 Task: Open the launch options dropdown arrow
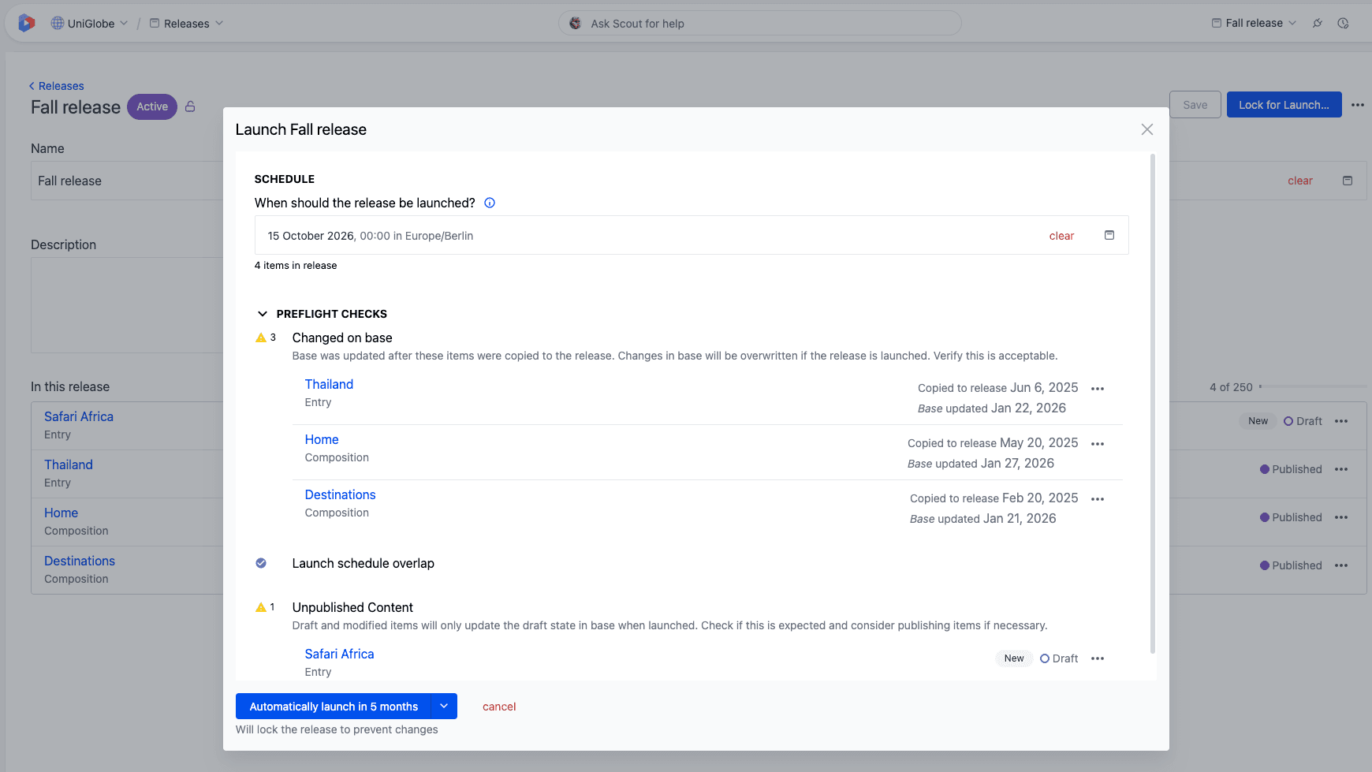coord(444,707)
